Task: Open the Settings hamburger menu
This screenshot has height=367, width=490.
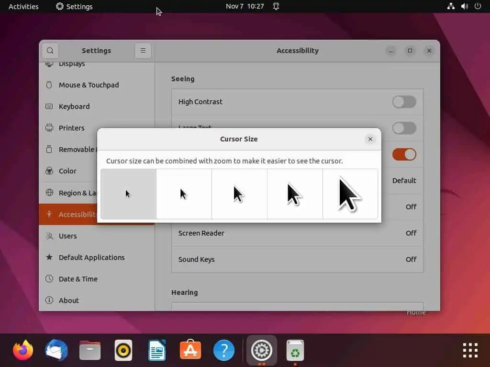Action: tap(143, 50)
